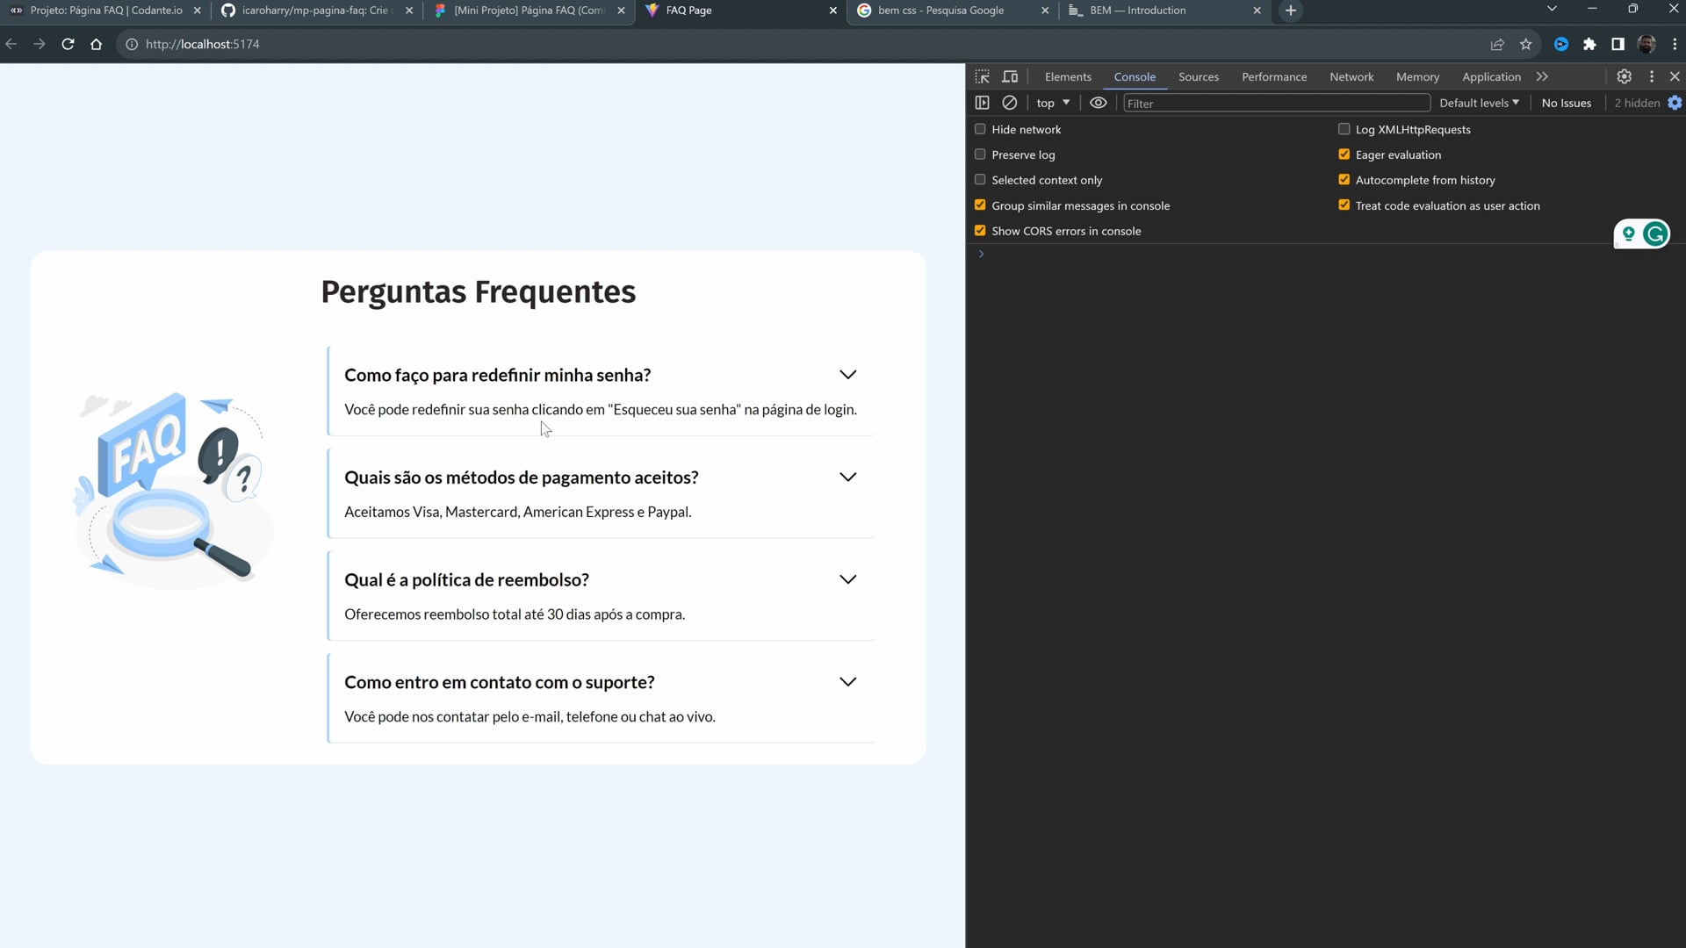1686x948 pixels.
Task: Open the DevTools settings gear
Action: pos(1624,76)
